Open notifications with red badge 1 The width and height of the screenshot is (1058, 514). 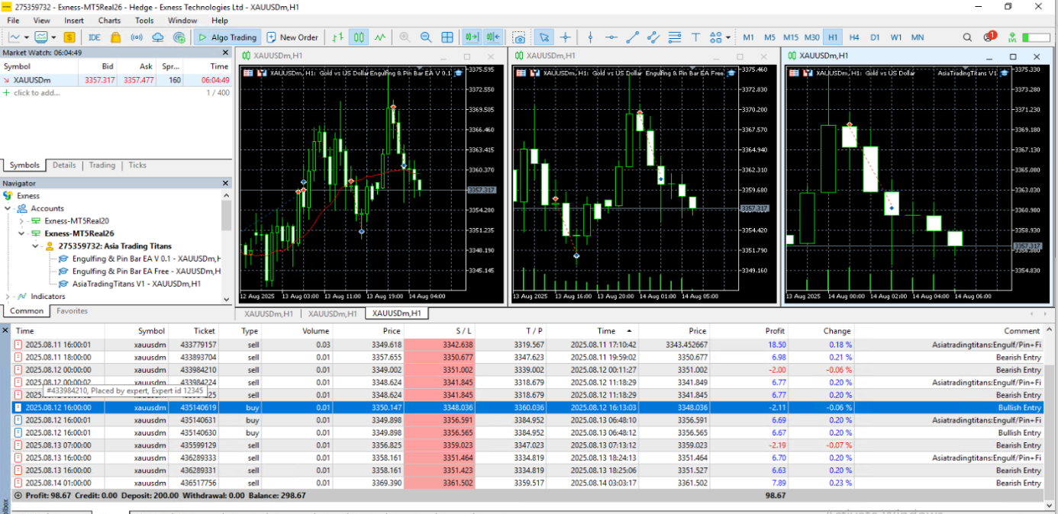(x=989, y=37)
